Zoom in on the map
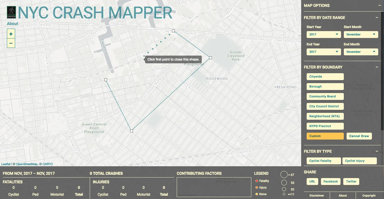The width and height of the screenshot is (384, 199). pos(11,34)
